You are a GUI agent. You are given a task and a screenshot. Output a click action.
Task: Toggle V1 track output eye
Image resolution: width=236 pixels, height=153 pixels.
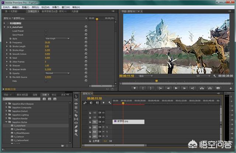tap(103, 122)
